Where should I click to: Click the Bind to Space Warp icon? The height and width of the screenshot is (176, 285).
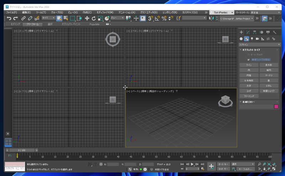[37, 18]
